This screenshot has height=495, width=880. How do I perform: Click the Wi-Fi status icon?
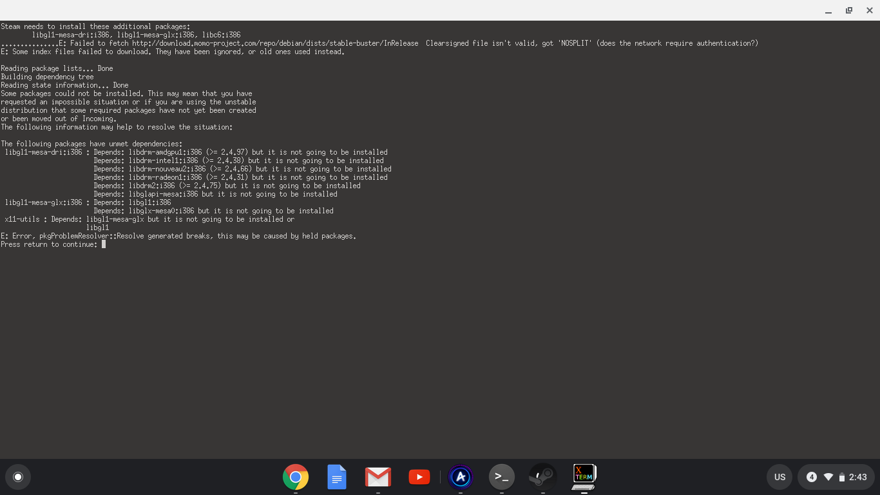pos(828,477)
